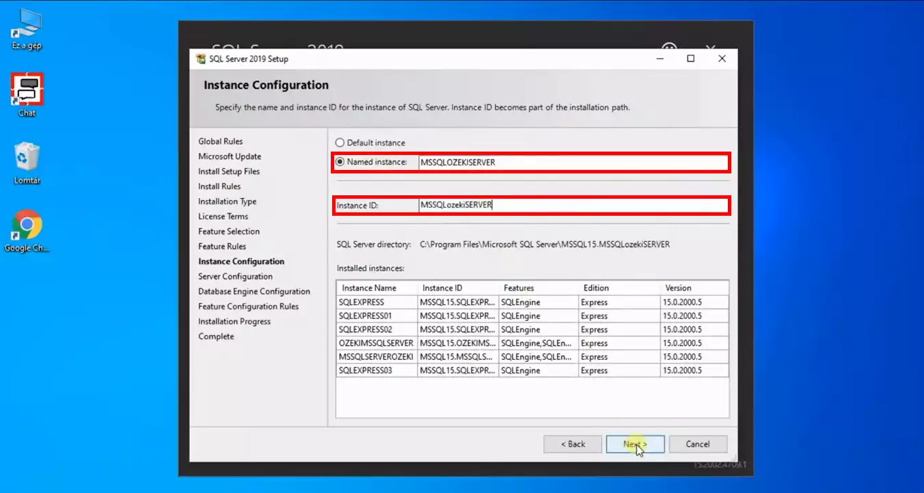Close the SQL Server 2019 Setup window

coord(722,59)
